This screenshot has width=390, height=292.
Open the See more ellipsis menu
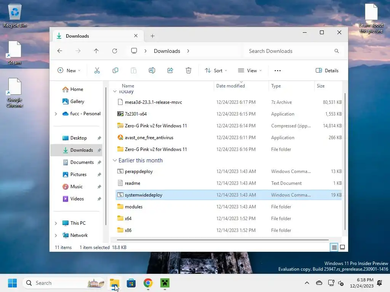click(278, 70)
